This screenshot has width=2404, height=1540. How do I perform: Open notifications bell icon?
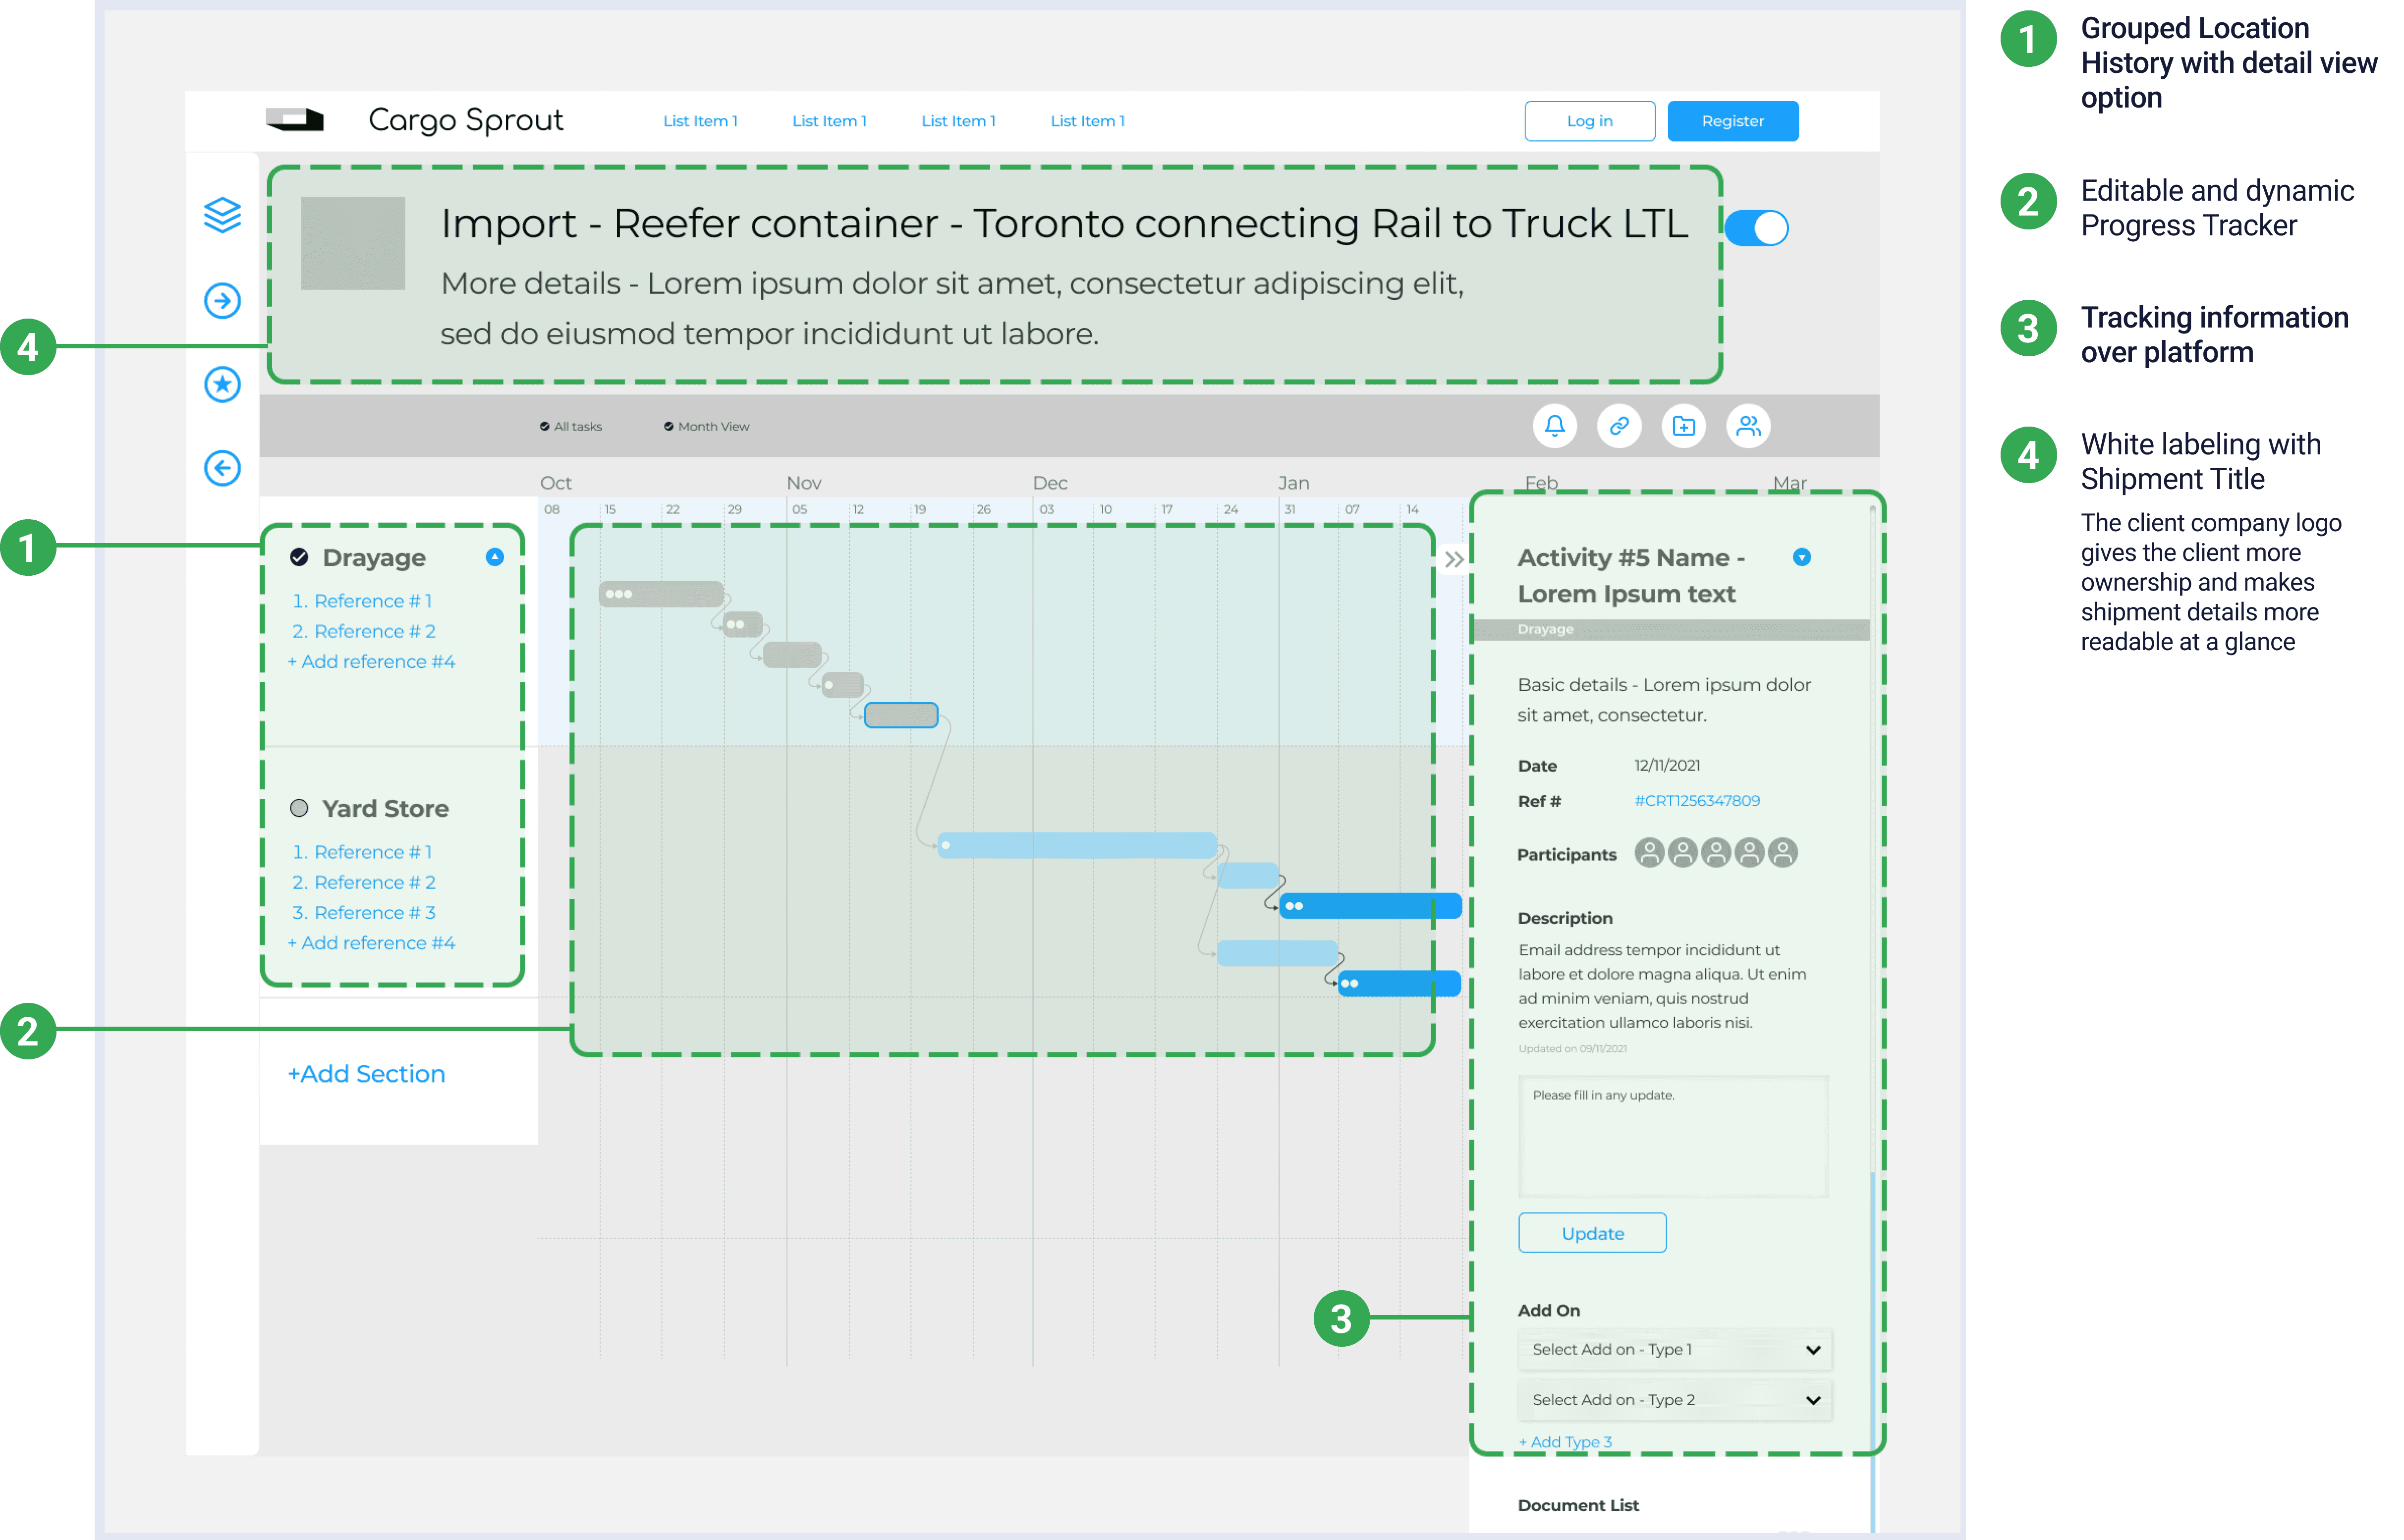point(1554,426)
